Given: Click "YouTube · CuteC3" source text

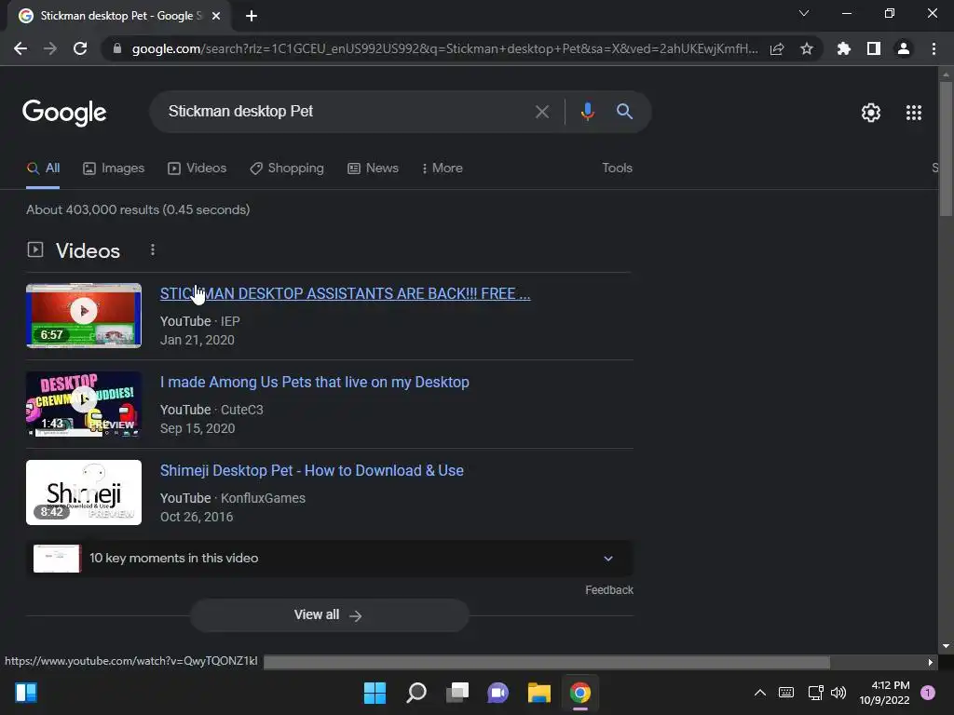Looking at the screenshot, I should pos(211,410).
